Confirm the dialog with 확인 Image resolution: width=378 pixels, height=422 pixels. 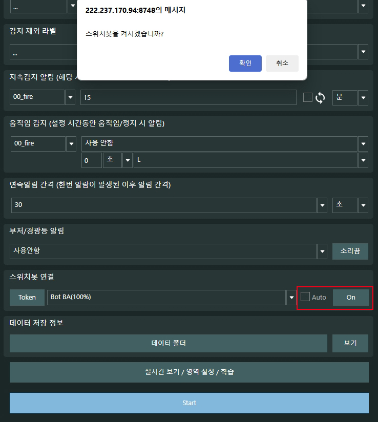(245, 64)
